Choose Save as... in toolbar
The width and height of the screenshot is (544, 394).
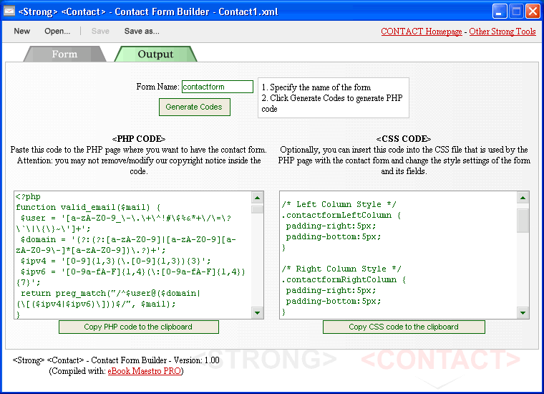pyautogui.click(x=142, y=32)
